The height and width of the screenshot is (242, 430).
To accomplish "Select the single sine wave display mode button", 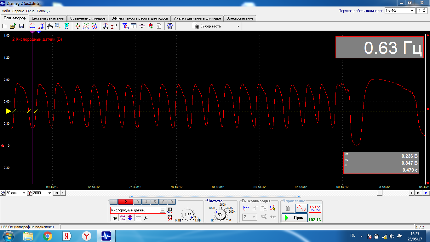I will (x=301, y=208).
